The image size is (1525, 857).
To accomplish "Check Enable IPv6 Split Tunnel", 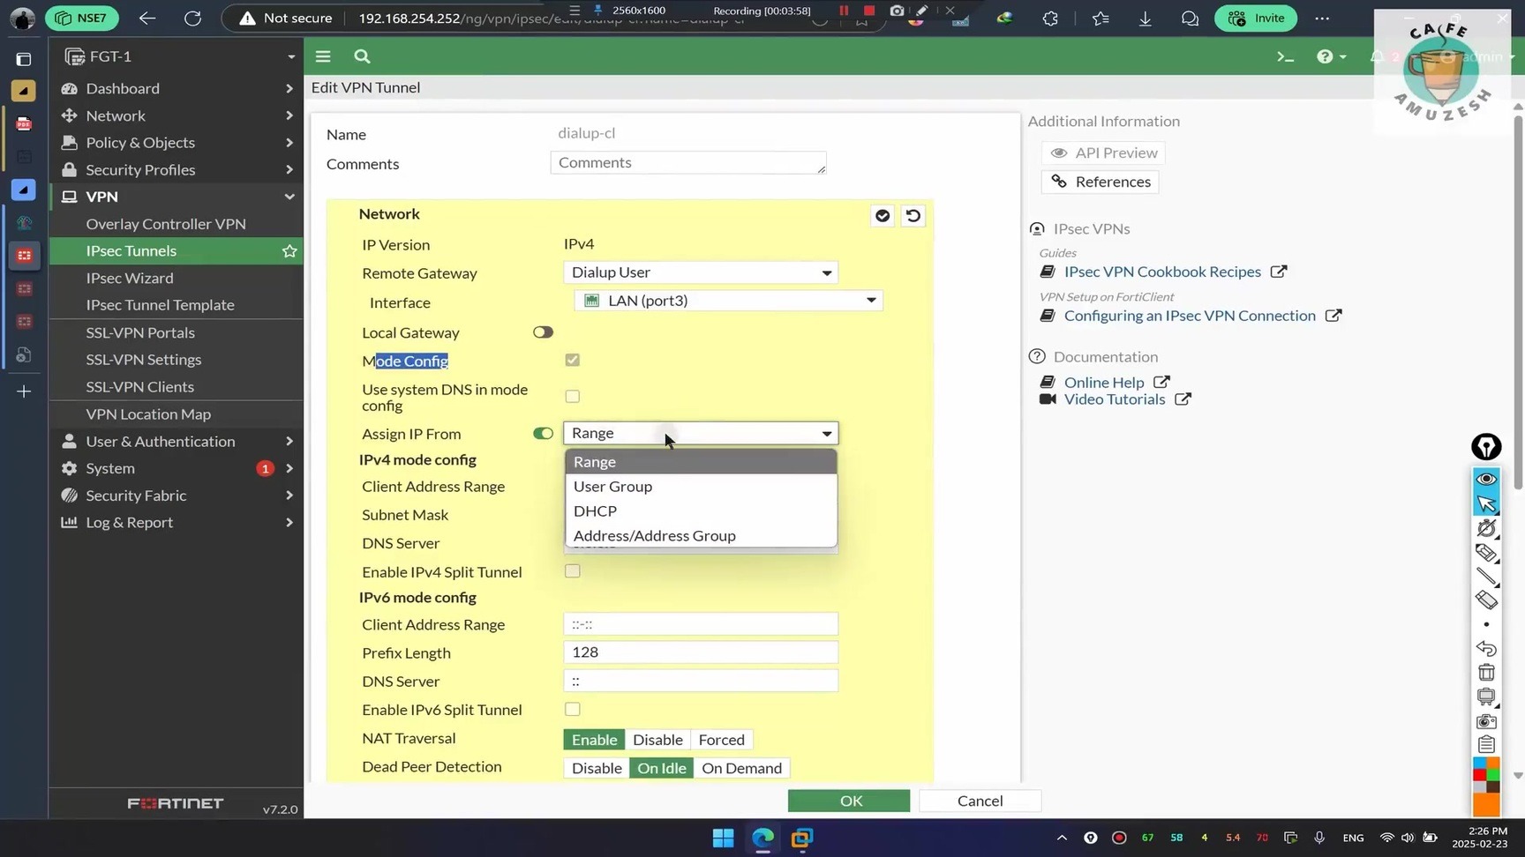I will click(573, 710).
